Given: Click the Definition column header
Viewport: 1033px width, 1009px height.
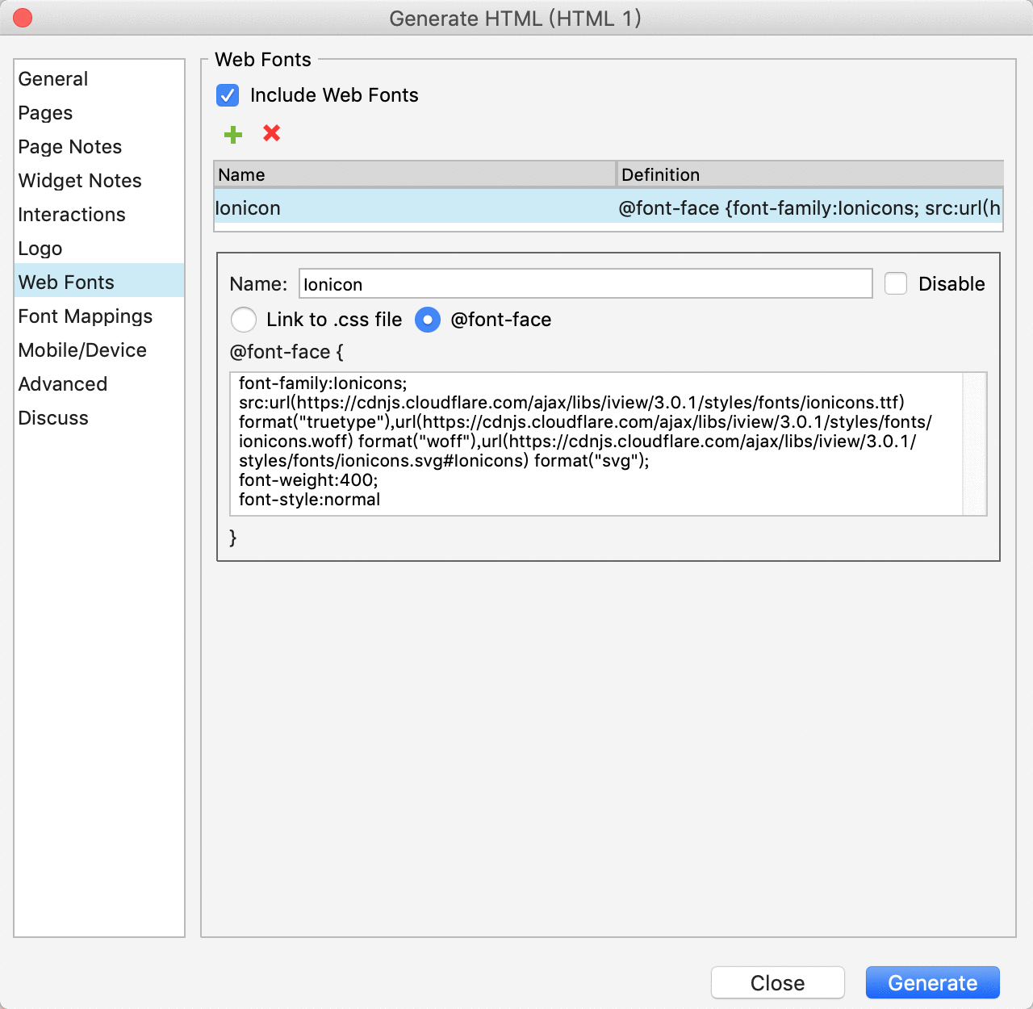Looking at the screenshot, I should pyautogui.click(x=810, y=174).
